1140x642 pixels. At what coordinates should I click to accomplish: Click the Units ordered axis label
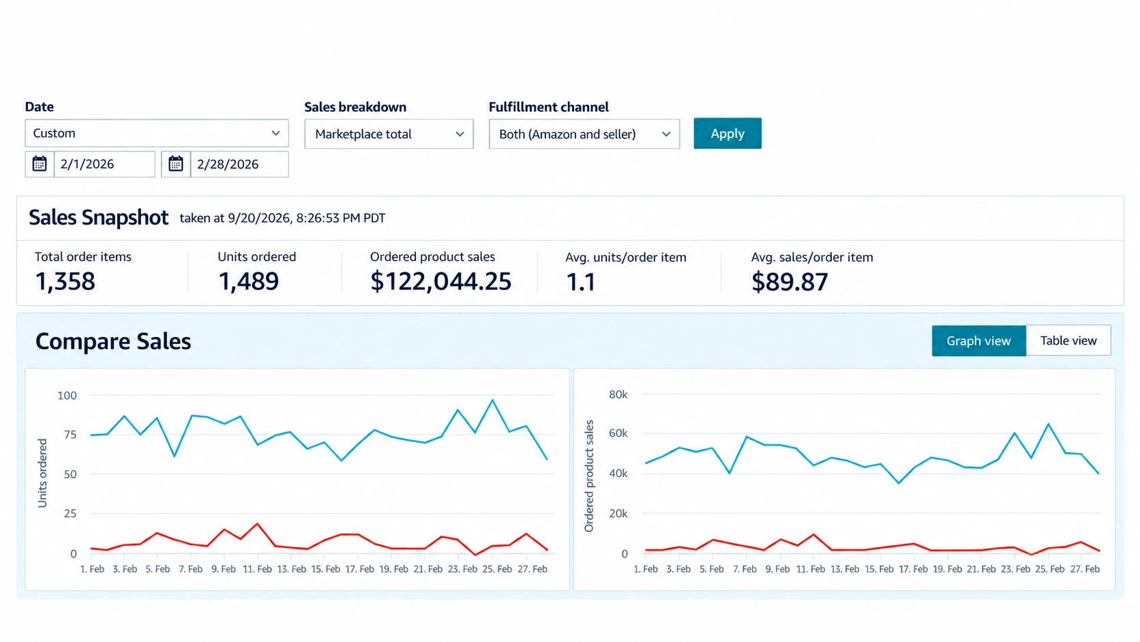click(x=42, y=473)
